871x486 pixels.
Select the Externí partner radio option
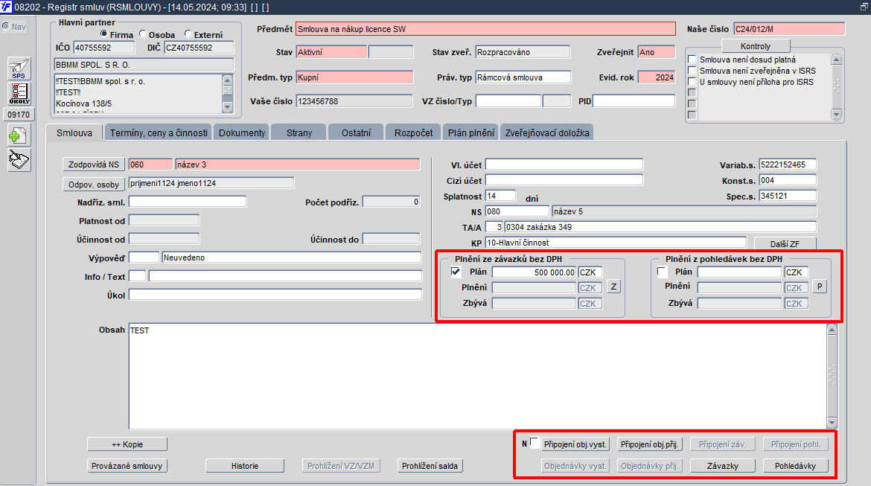[x=188, y=34]
